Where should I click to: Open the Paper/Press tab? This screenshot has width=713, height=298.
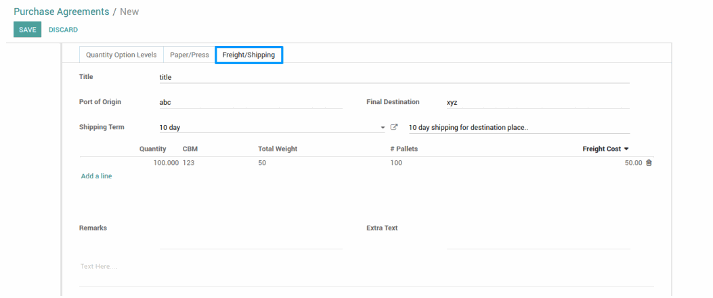click(x=189, y=55)
